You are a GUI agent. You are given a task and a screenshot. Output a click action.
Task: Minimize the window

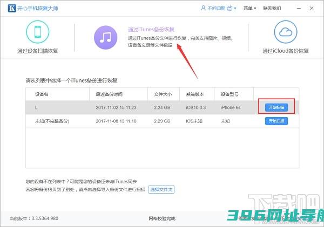(x=299, y=8)
